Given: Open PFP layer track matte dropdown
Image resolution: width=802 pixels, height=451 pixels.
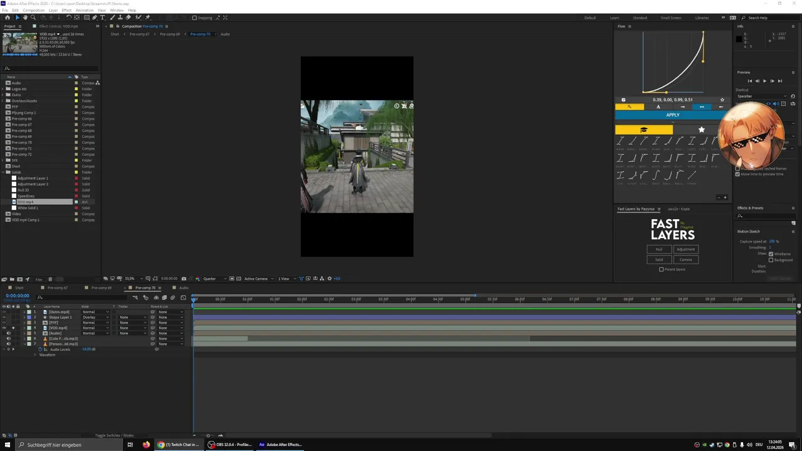Looking at the screenshot, I should (133, 323).
